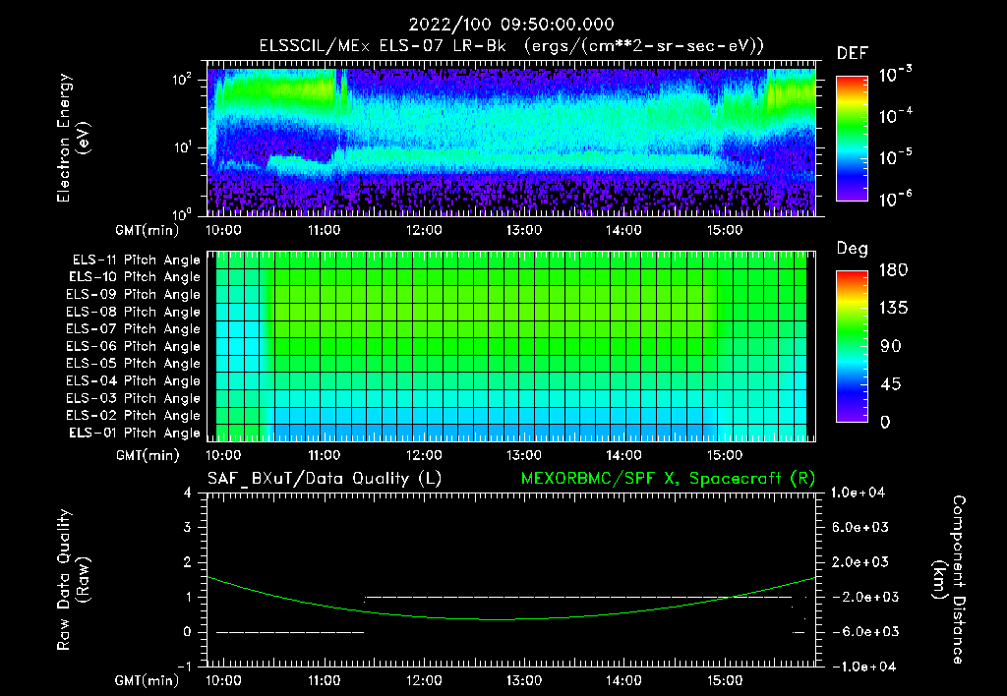Click the ELS-02 Pitch Angle row label
Viewport: 1007px width, 696px height.
pyautogui.click(x=134, y=416)
